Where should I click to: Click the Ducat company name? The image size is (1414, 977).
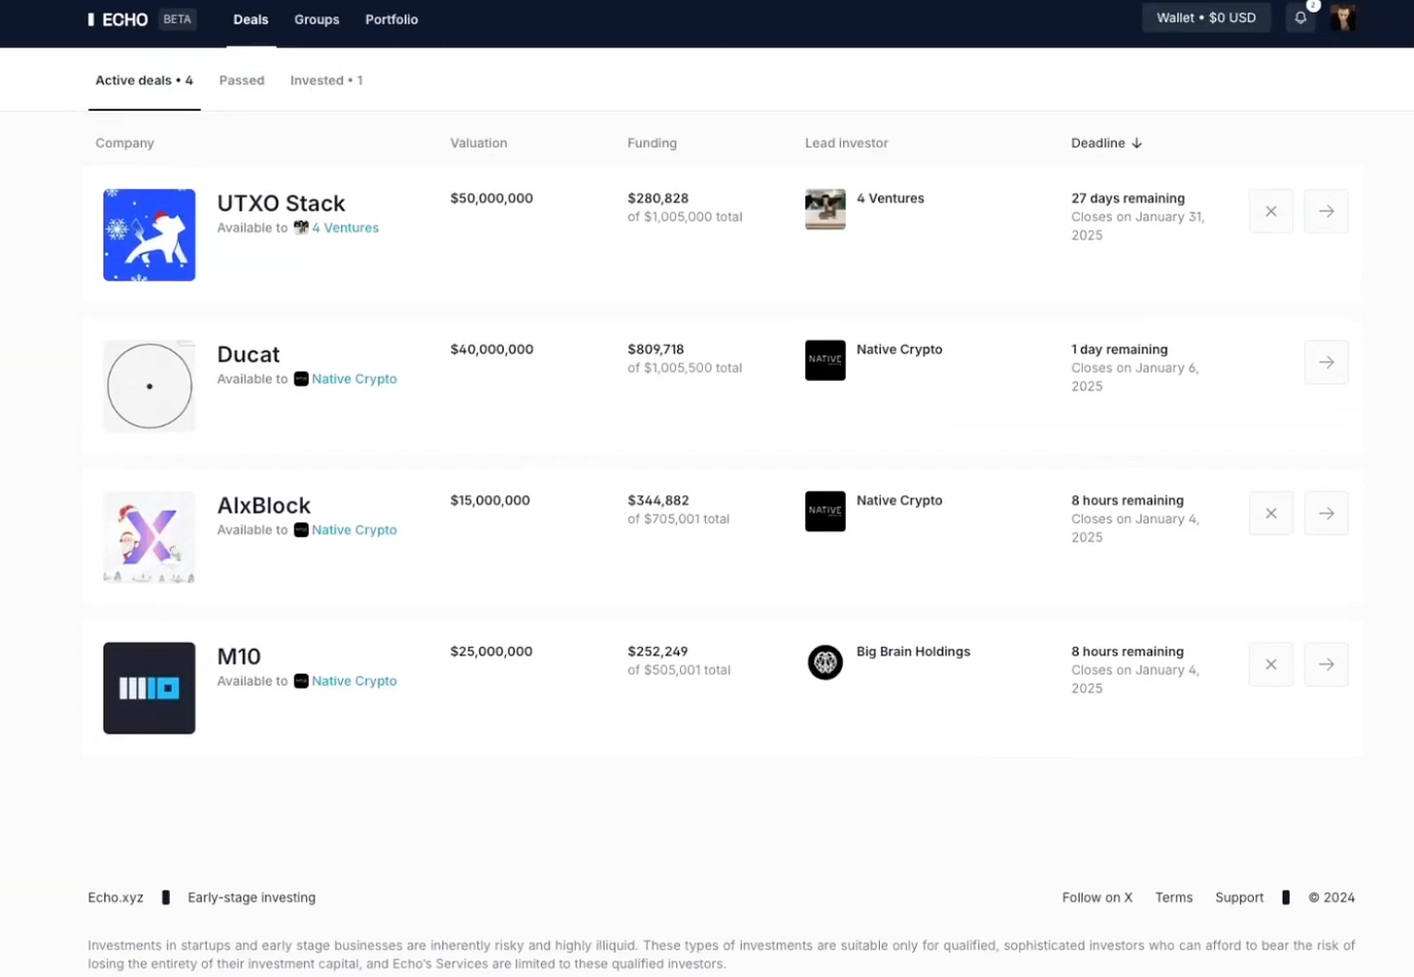click(249, 354)
